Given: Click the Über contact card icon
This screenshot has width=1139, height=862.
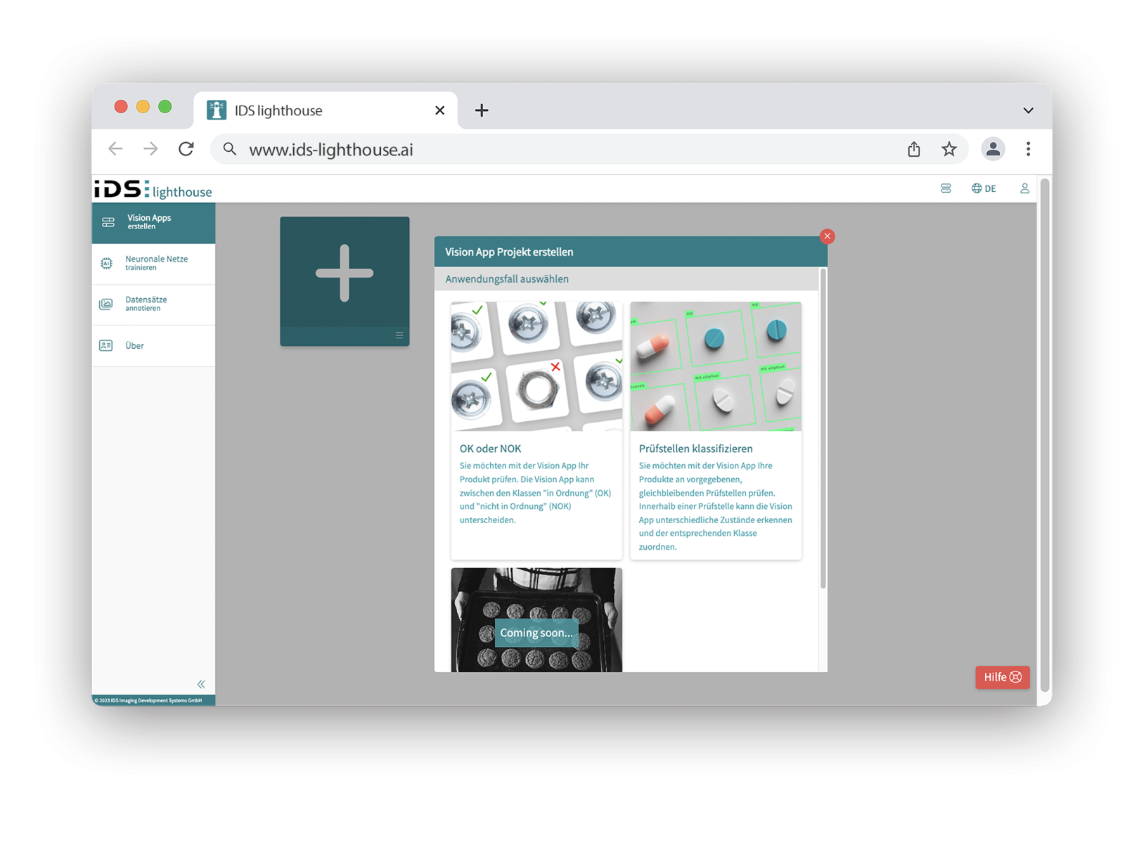Looking at the screenshot, I should [106, 345].
